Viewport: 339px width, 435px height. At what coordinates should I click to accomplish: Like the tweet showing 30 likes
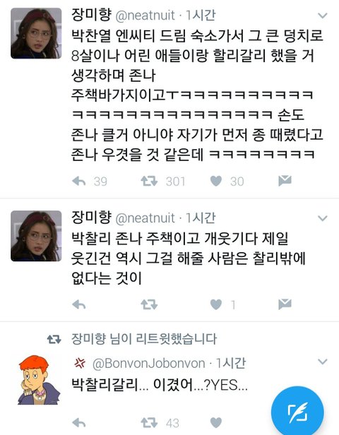(216, 181)
